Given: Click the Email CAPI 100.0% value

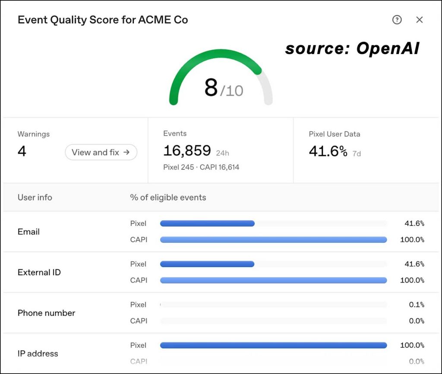Looking at the screenshot, I should coord(412,240).
